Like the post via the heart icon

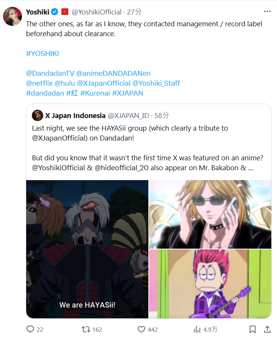tap(141, 329)
